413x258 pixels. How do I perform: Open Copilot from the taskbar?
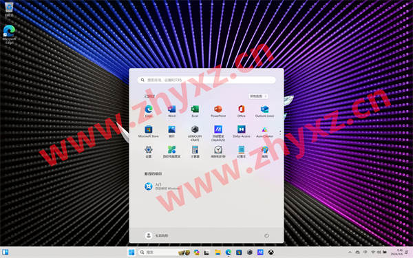pyautogui.click(x=196, y=252)
